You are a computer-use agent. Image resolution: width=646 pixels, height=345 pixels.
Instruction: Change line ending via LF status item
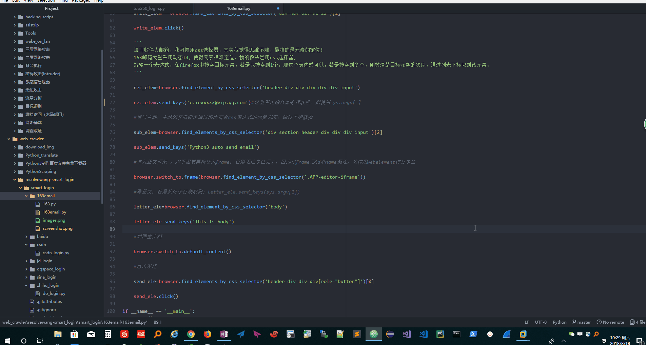[x=527, y=322]
